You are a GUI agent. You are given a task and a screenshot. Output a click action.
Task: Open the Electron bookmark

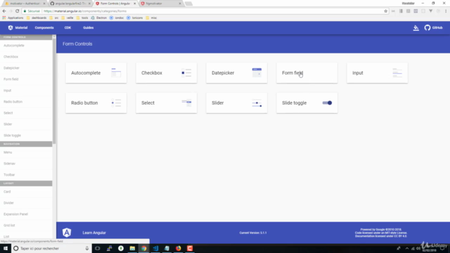pos(99,18)
